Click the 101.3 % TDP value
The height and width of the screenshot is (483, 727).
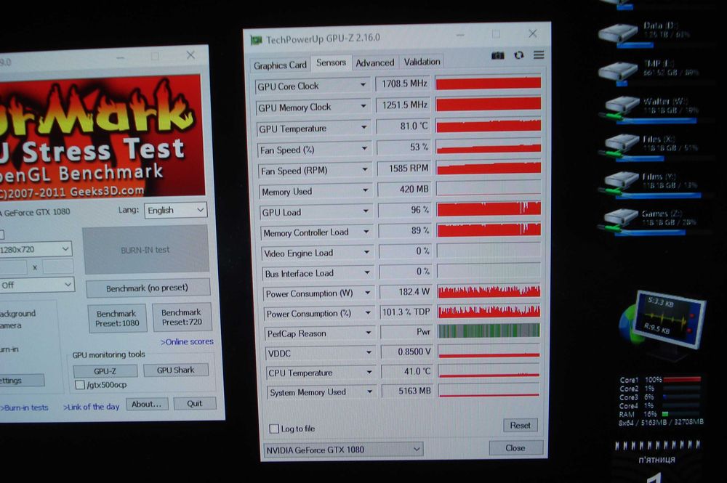[x=406, y=312]
